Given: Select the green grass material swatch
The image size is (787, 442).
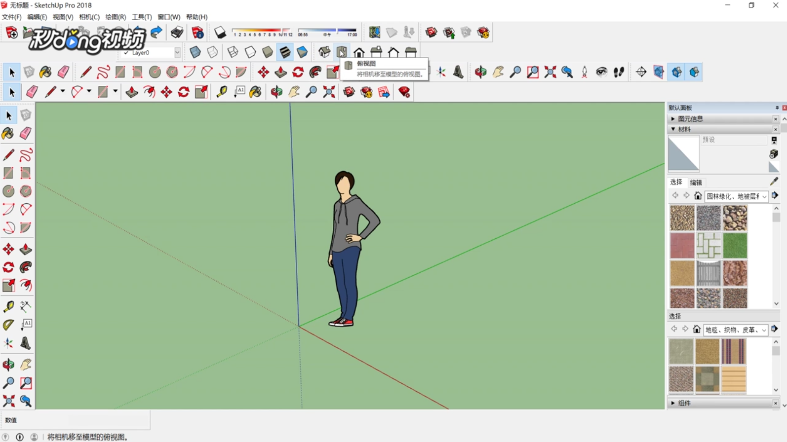Looking at the screenshot, I should [735, 246].
